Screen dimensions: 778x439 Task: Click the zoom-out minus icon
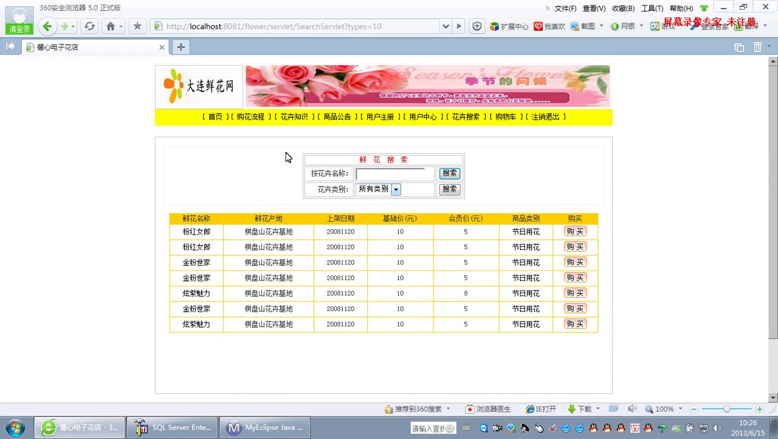(x=694, y=409)
